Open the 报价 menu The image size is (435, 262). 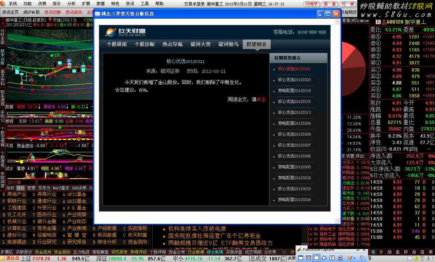pyautogui.click(x=57, y=4)
